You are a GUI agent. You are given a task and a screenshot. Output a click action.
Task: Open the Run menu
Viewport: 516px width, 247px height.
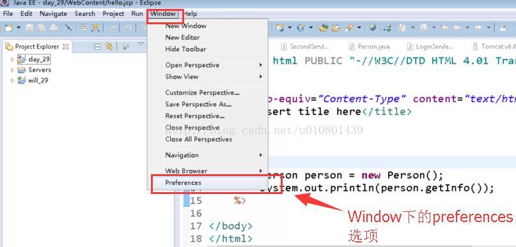point(137,14)
